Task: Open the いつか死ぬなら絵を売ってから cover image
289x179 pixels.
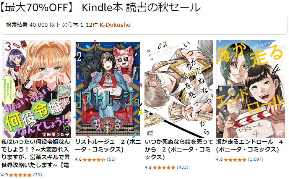Action: (x=179, y=89)
